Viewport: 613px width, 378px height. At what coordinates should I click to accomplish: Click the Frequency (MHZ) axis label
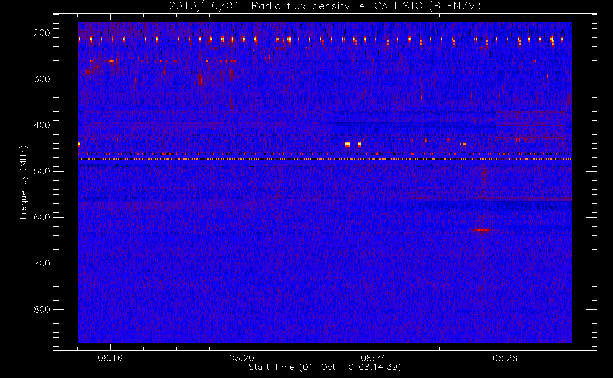(x=23, y=182)
